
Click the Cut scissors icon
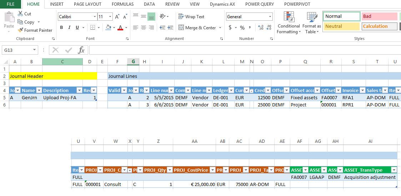point(20,14)
